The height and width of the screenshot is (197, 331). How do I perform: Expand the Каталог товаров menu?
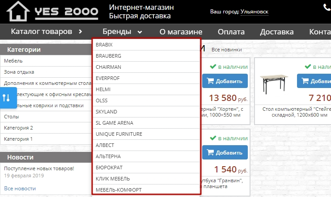tap(47, 32)
